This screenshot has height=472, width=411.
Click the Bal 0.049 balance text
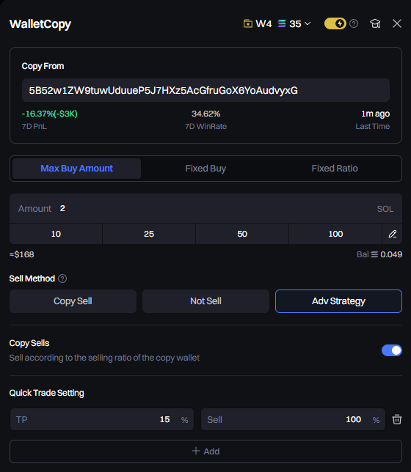(379, 254)
